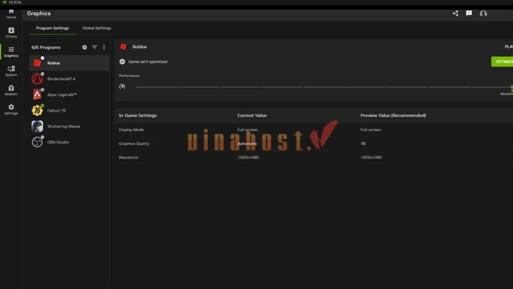Open the Redeem gift section

(x=11, y=90)
